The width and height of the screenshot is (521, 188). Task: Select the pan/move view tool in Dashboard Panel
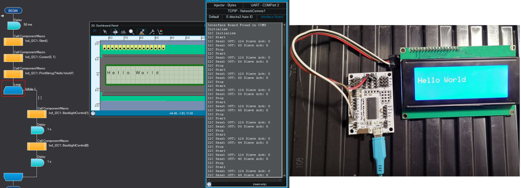(x=115, y=32)
